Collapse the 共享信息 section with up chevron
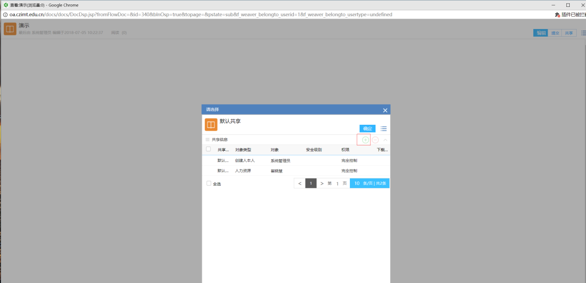586x283 pixels. tap(385, 140)
